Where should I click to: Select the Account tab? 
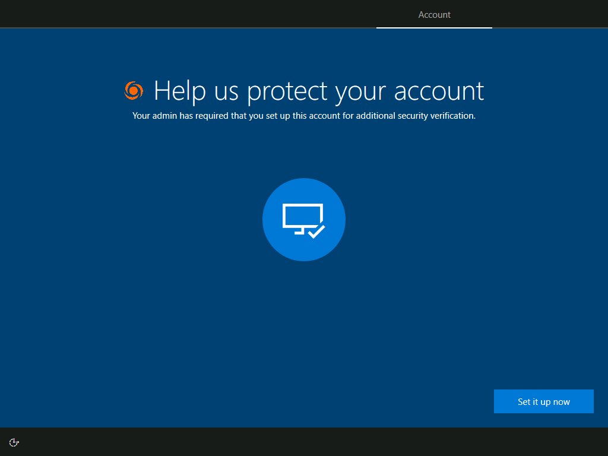pos(434,15)
